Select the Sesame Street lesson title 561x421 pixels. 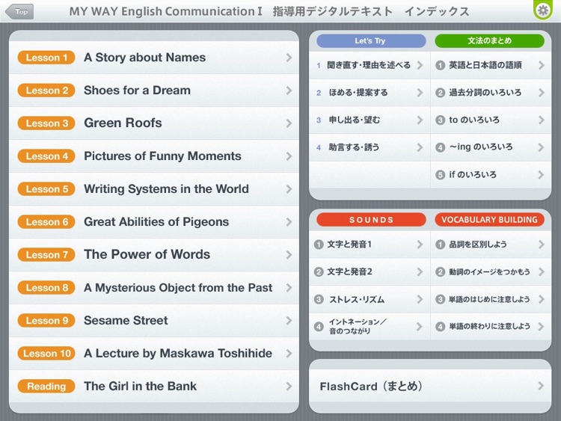coord(126,321)
